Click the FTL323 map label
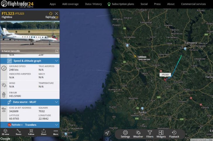This screenshot has width=213, height=141. pos(165,75)
